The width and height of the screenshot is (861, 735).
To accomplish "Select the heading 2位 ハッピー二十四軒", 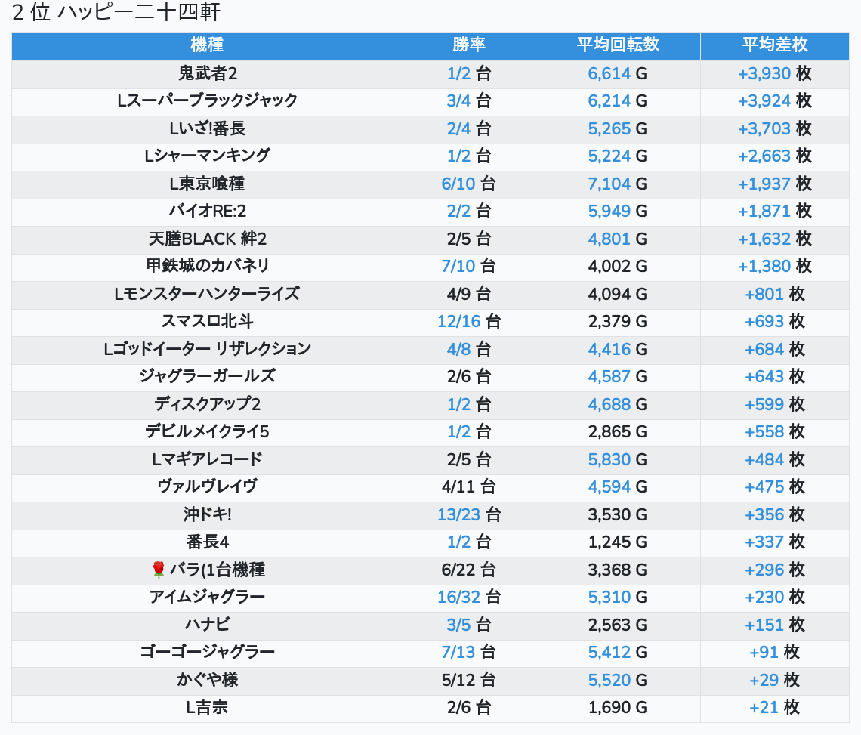I will (116, 12).
